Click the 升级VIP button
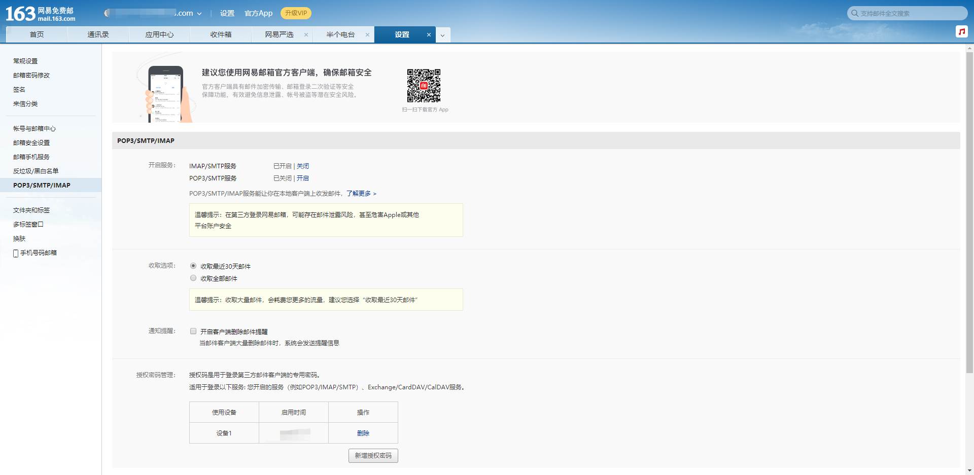Image resolution: width=974 pixels, height=475 pixels. (296, 13)
